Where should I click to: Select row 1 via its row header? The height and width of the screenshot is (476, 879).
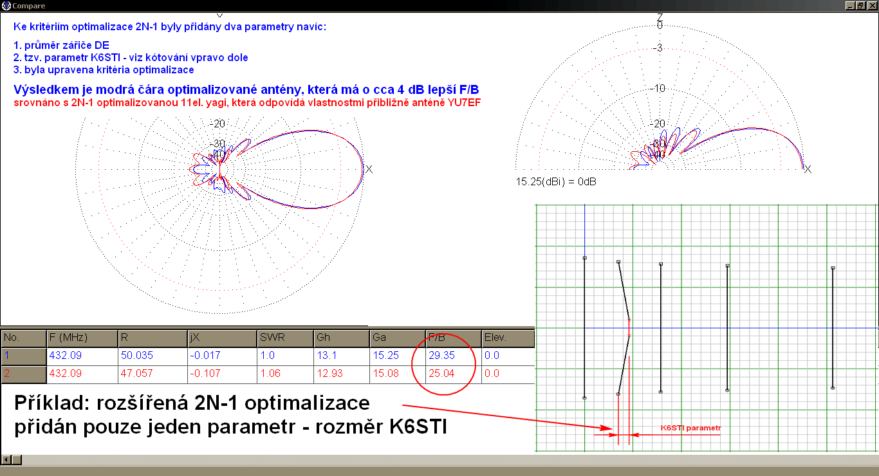click(x=23, y=356)
